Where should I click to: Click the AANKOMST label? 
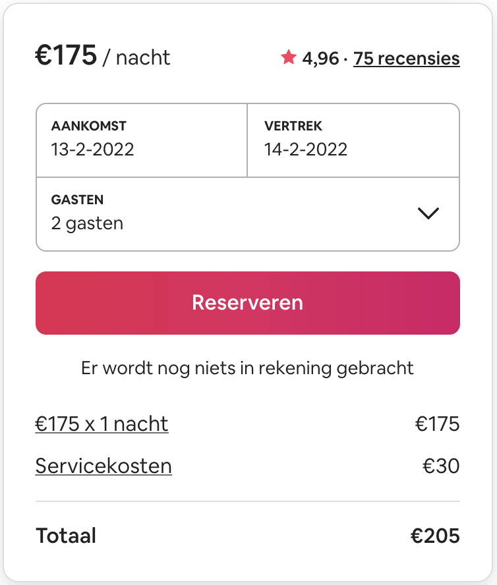click(x=89, y=126)
